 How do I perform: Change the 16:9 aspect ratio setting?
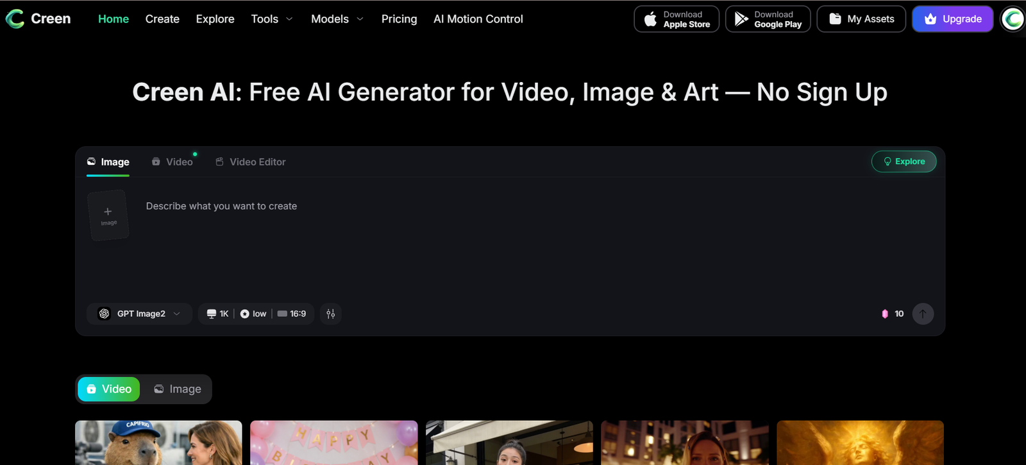[x=292, y=314]
